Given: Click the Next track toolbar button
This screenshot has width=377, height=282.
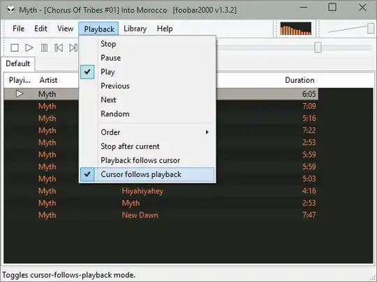Looking at the screenshot, I should (73, 48).
